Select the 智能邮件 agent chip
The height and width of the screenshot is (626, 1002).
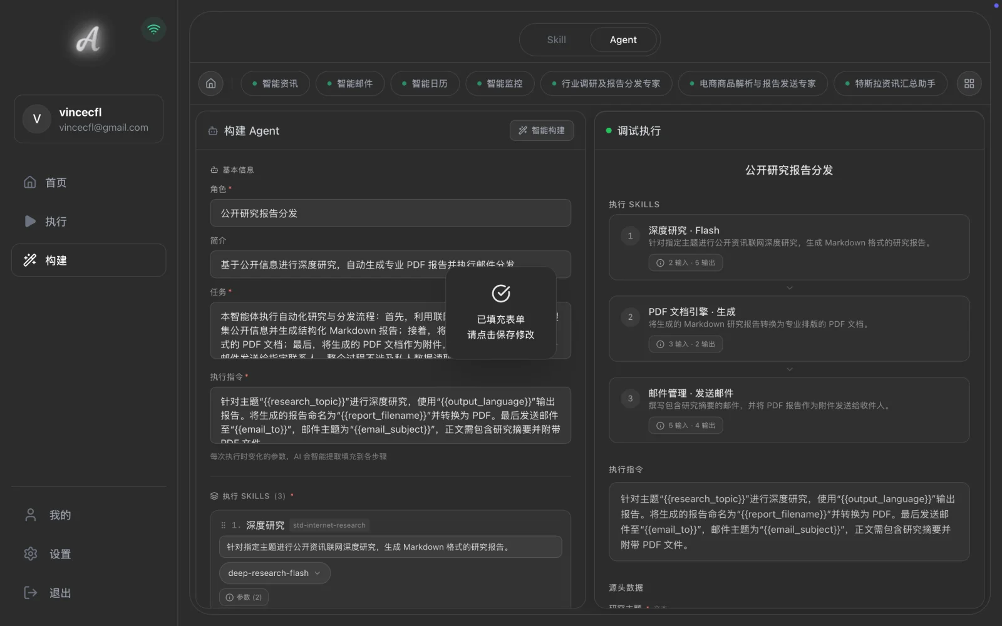point(350,83)
